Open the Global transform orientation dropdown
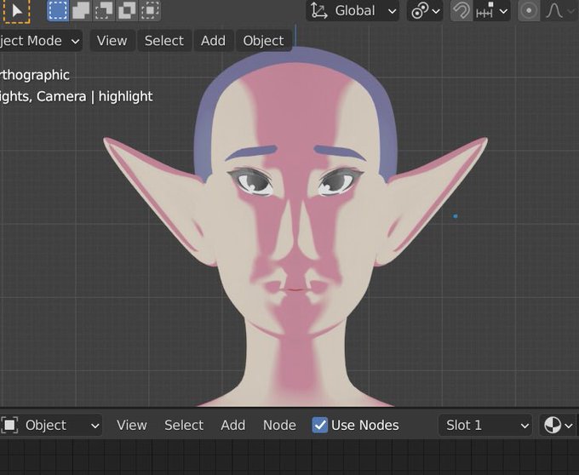Viewport: 579px width, 475px height. click(353, 11)
